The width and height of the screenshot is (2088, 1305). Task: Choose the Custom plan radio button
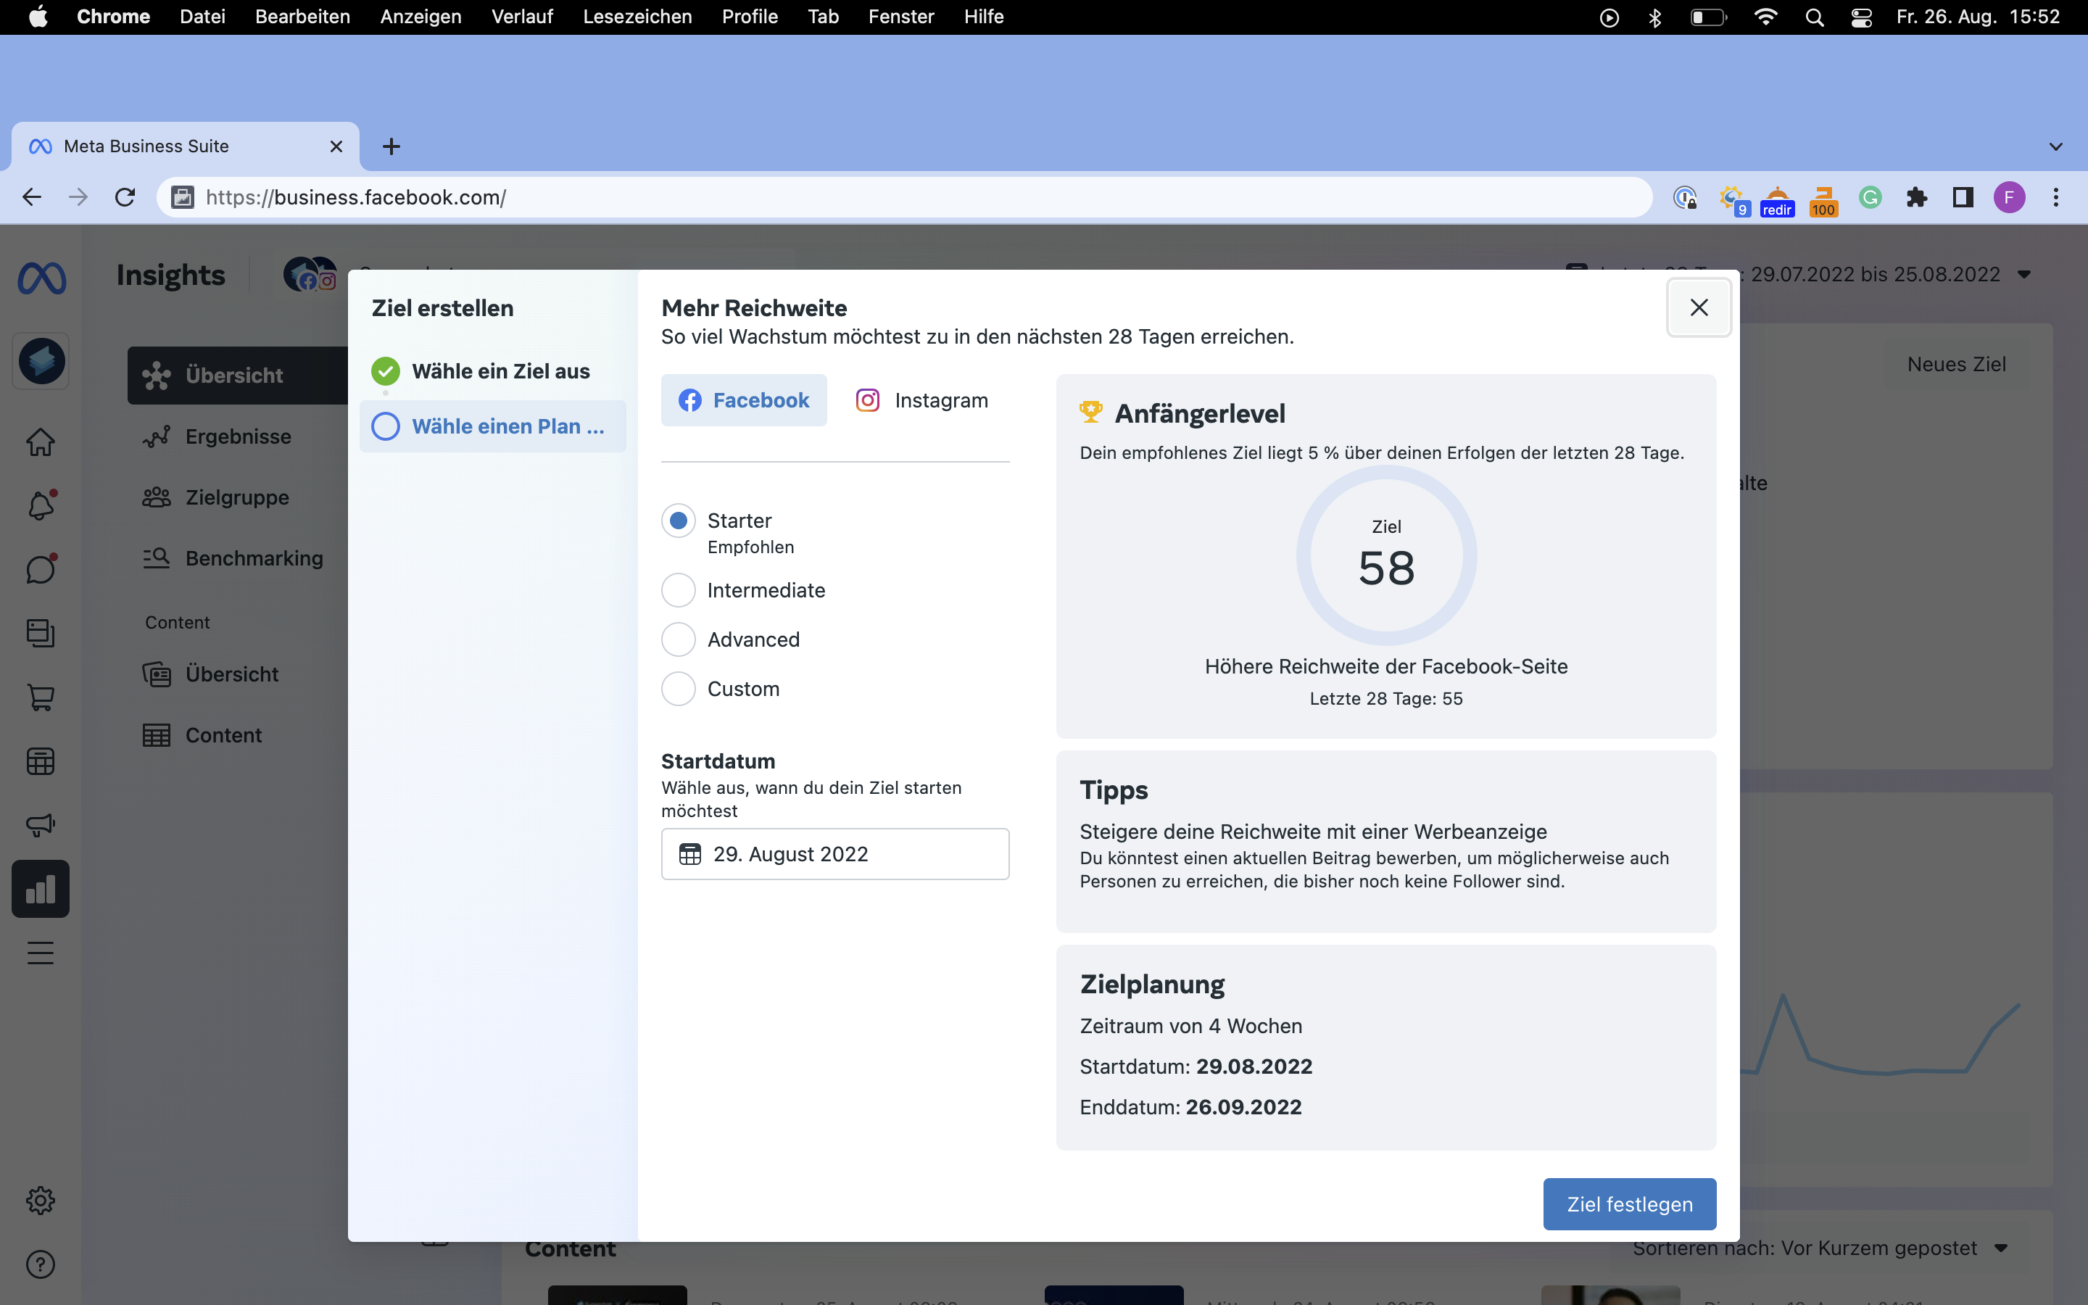(x=678, y=689)
